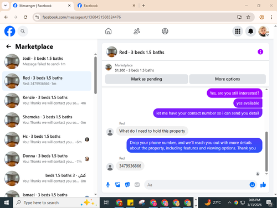Open the account profile picture menu
Screen dimensions: 277x208
[264, 31]
